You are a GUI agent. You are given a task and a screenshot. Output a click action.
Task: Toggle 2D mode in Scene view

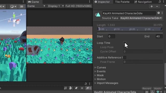coord(22,6)
